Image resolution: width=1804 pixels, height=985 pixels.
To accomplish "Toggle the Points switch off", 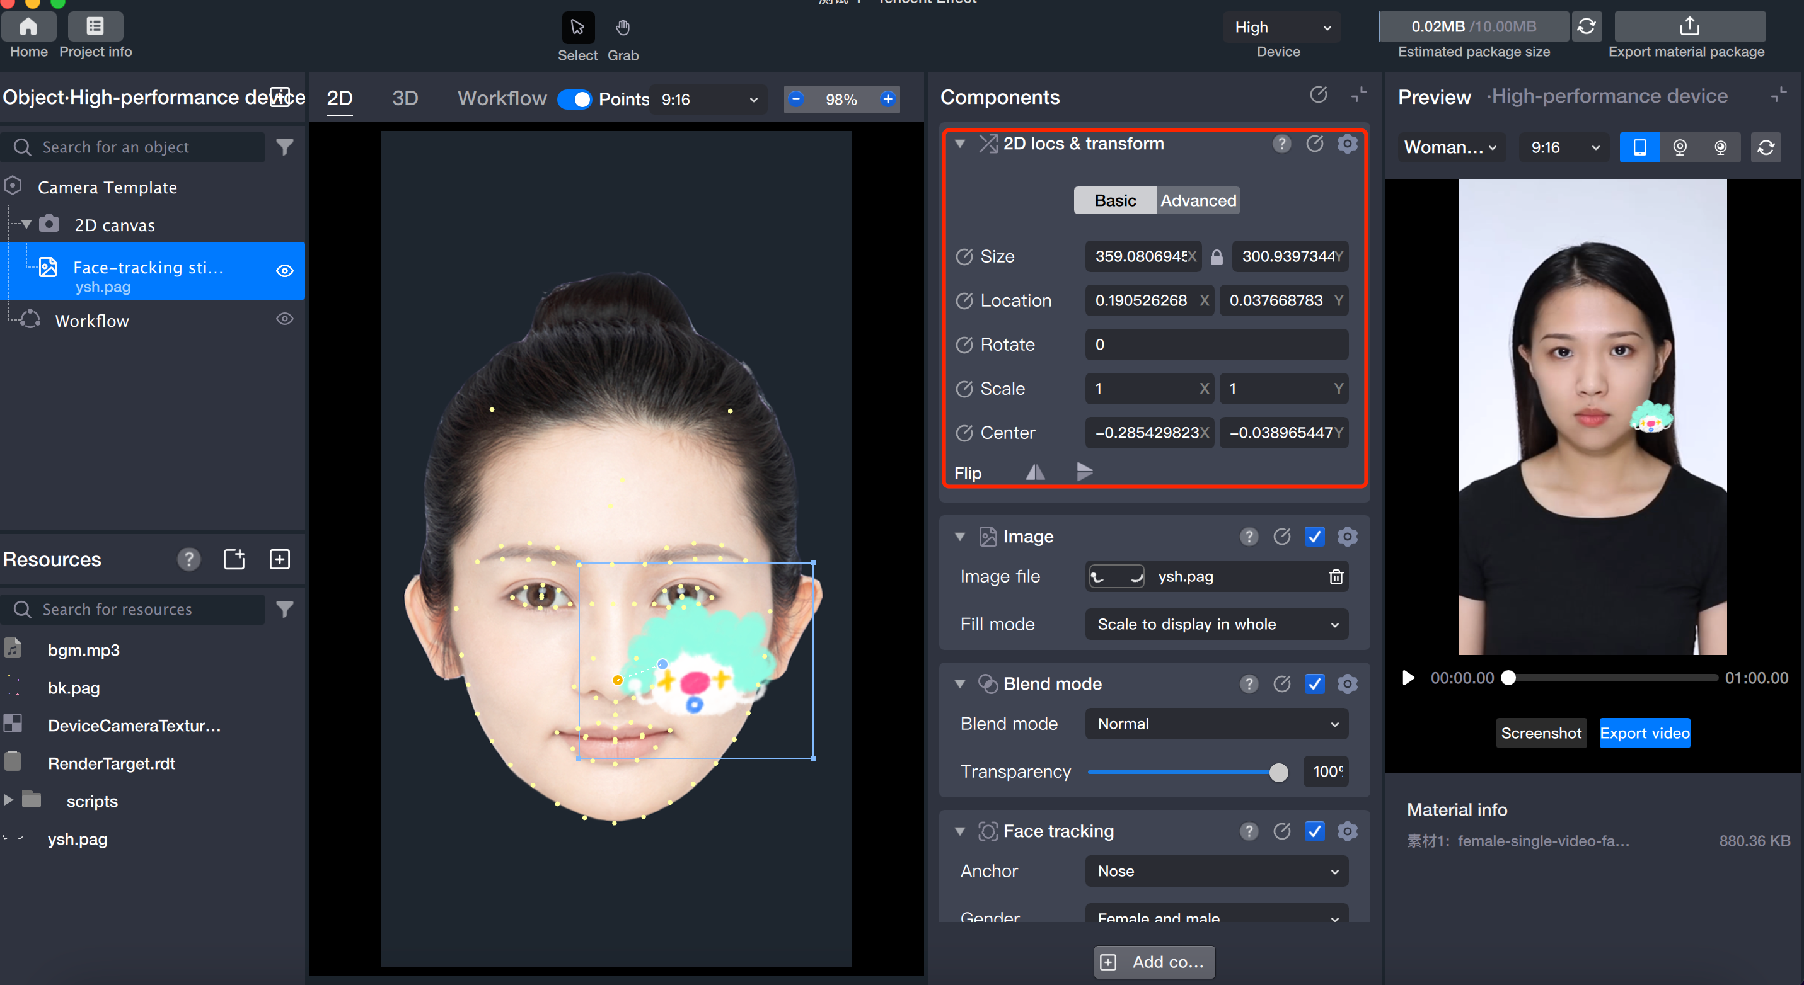I will [574, 100].
